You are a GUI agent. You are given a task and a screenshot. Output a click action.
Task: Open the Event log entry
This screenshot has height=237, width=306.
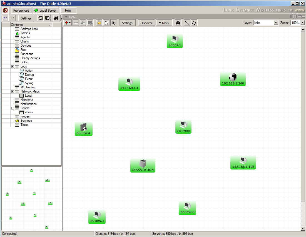point(29,79)
